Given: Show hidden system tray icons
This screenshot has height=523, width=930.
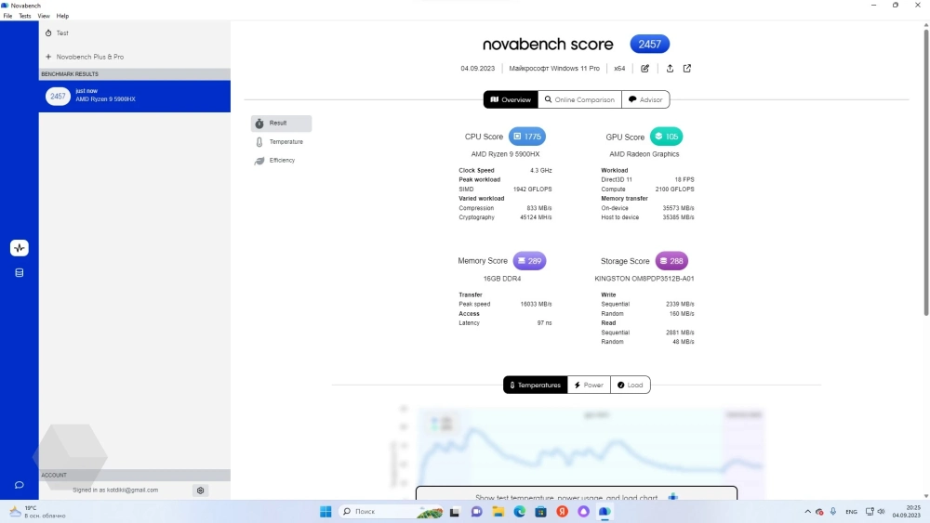Looking at the screenshot, I should [x=807, y=512].
